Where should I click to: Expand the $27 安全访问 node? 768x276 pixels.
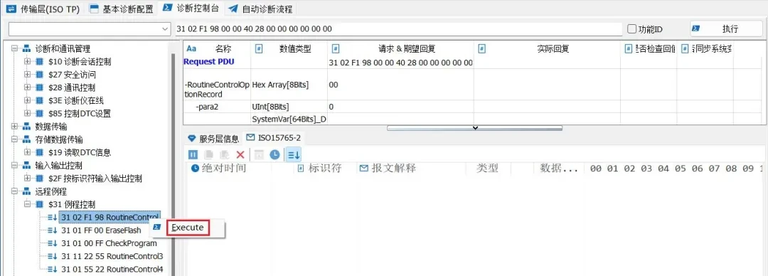click(x=28, y=75)
